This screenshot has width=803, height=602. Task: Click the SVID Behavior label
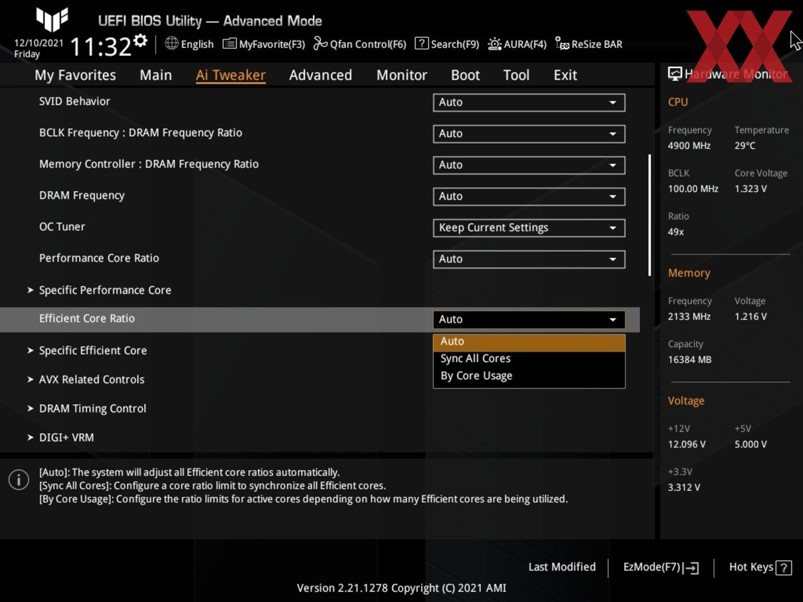tap(74, 102)
